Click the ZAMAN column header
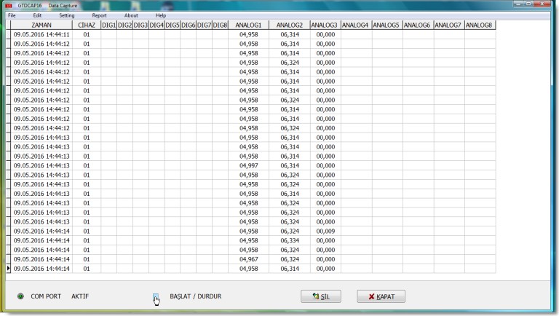The width and height of the screenshot is (559, 316). [x=41, y=25]
